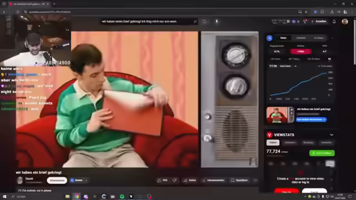
Task: Open more actions three-dot menu
Action: pyautogui.click(x=256, y=180)
